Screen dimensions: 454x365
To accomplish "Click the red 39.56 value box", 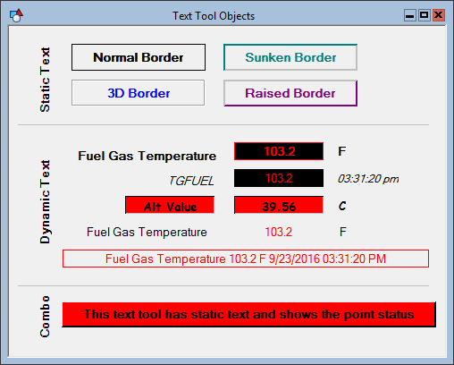I will tap(279, 205).
